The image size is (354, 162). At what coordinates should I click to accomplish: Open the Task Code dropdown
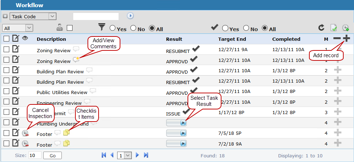coord(33,16)
